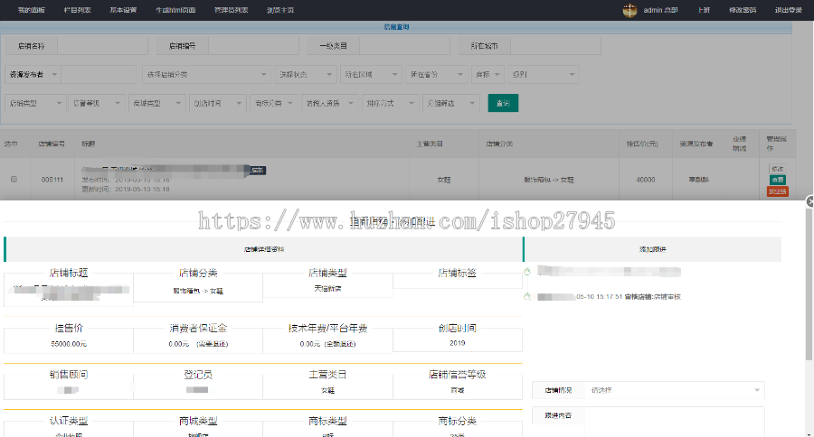This screenshot has width=814, height=437.
Task: Click the 店铺分类 column header
Action: [x=499, y=144]
